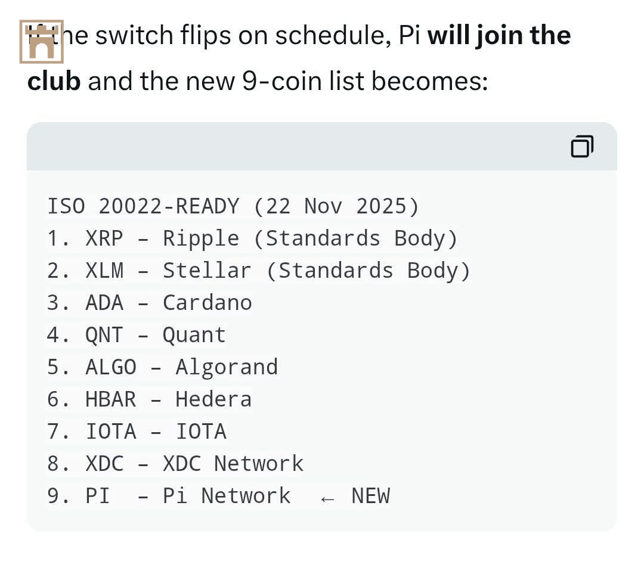Select the "ALGO – Algorand" line
Viewport: 644px width, 580px height.
click(x=162, y=367)
